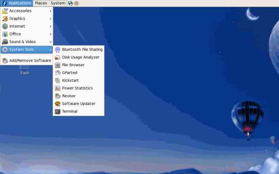Image resolution: width=279 pixels, height=174 pixels.
Task: Click the Revisor icon
Action: click(57, 96)
